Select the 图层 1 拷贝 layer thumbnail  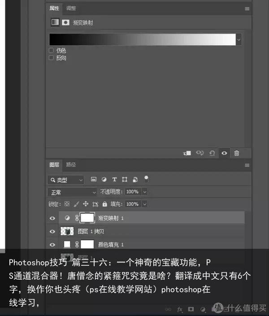tap(67, 231)
